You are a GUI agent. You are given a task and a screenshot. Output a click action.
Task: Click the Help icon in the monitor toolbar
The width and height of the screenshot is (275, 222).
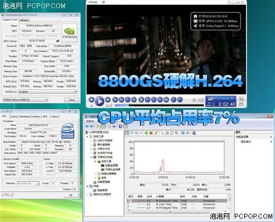coord(194,133)
